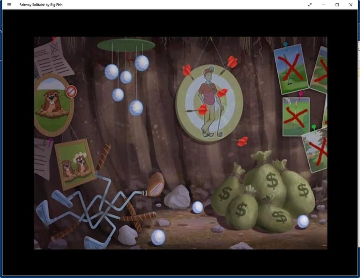360x278 pixels.
Task: Close the Fairway Solitaire window
Action: tap(351, 5)
